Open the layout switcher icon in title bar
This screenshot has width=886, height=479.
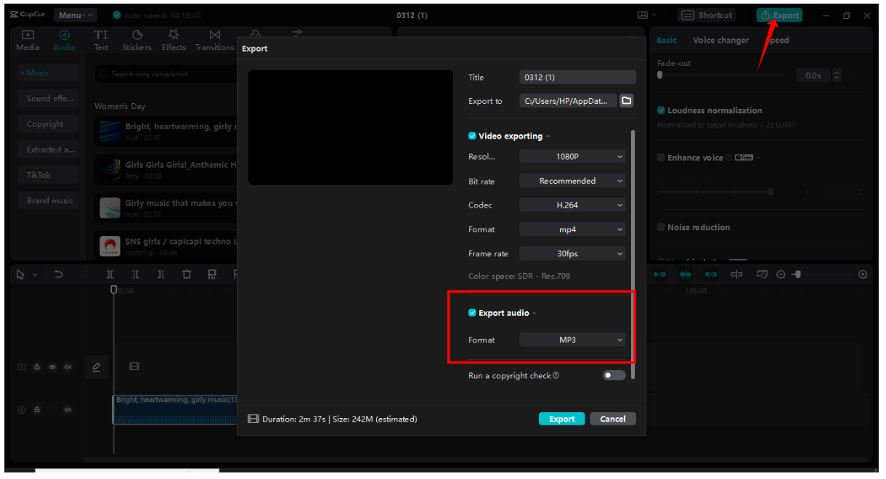coord(643,15)
